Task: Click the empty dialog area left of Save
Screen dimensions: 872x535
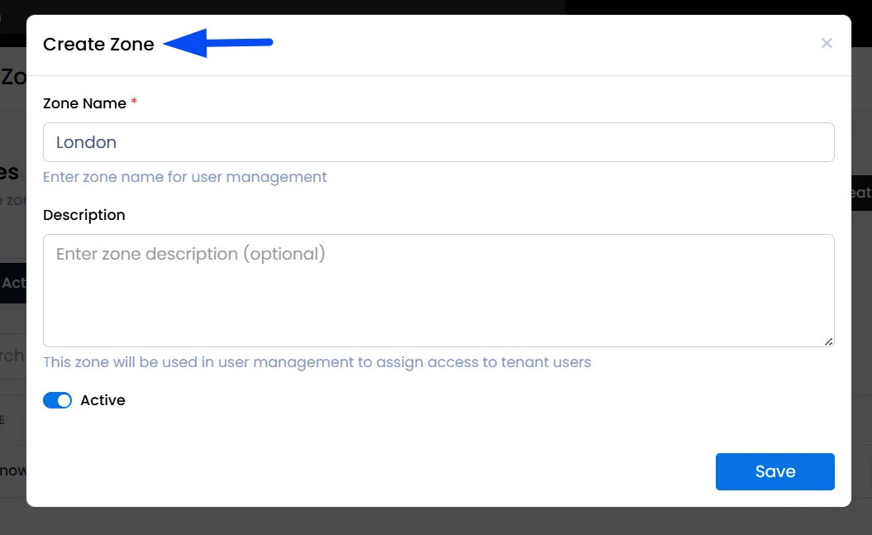Action: click(x=367, y=471)
